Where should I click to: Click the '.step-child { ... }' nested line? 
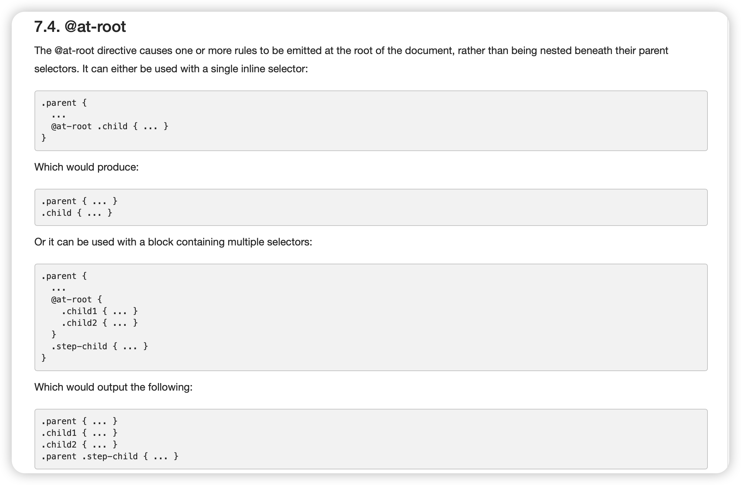tap(100, 346)
